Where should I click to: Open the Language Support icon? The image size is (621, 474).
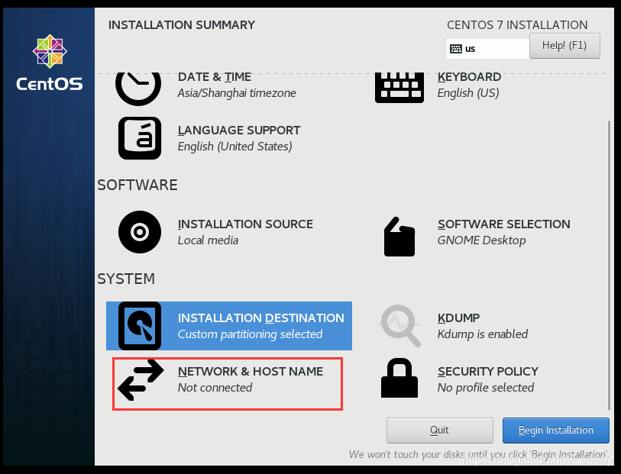point(140,138)
